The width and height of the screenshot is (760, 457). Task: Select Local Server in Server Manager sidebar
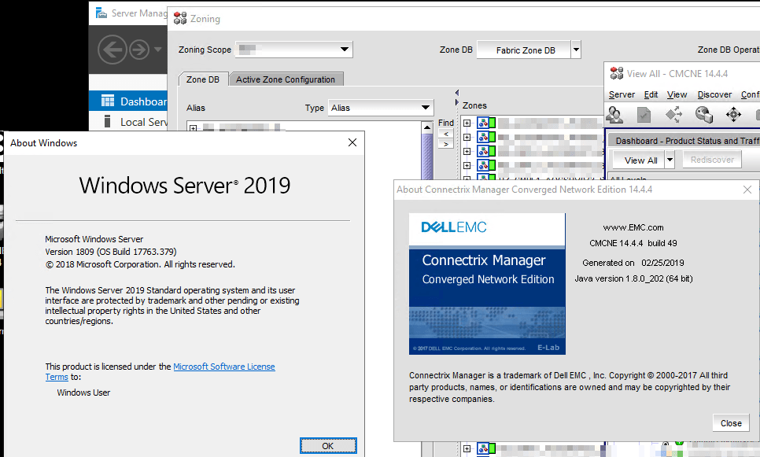point(128,122)
